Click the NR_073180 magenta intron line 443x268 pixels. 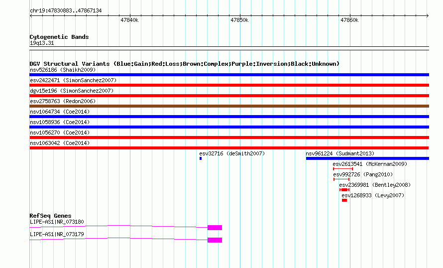coord(118,226)
